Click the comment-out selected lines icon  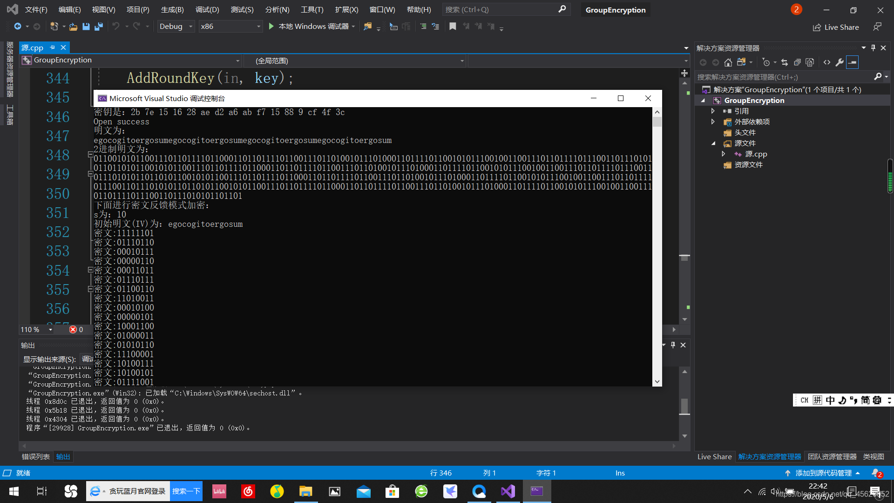423,27
